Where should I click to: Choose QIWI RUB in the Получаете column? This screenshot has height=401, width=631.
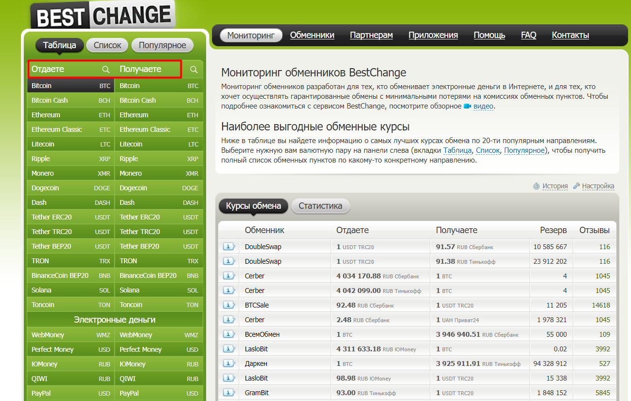click(159, 379)
